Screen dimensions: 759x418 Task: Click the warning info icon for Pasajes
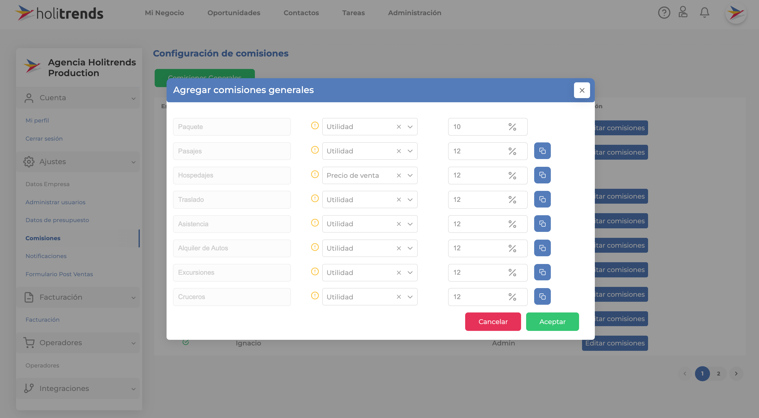315,150
